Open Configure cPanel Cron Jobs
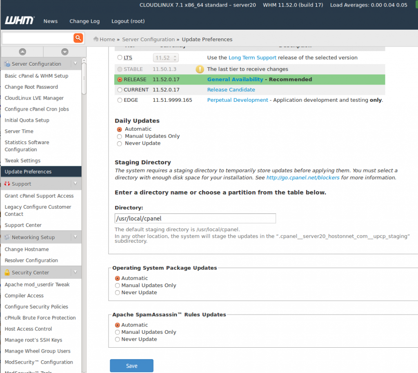The height and width of the screenshot is (373, 418). pos(37,109)
